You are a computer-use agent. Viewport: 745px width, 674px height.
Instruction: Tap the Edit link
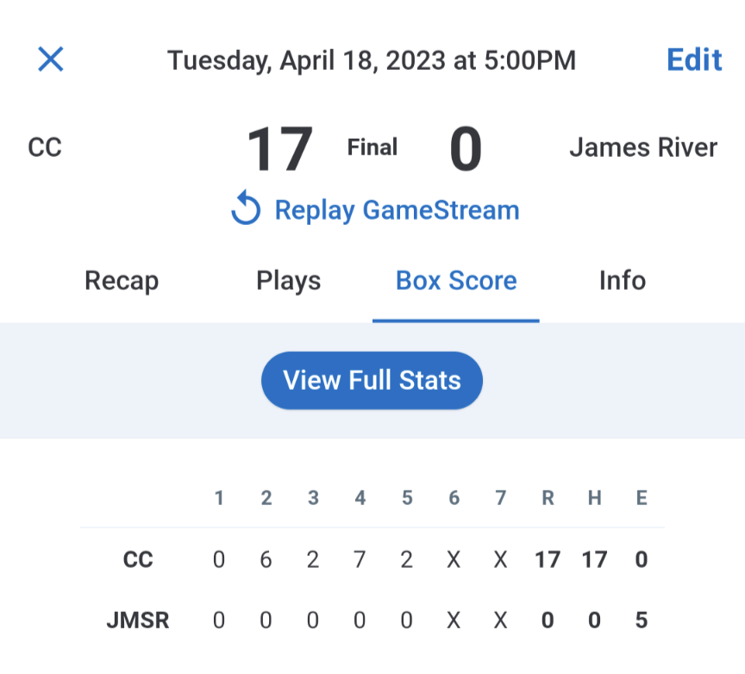[694, 59]
